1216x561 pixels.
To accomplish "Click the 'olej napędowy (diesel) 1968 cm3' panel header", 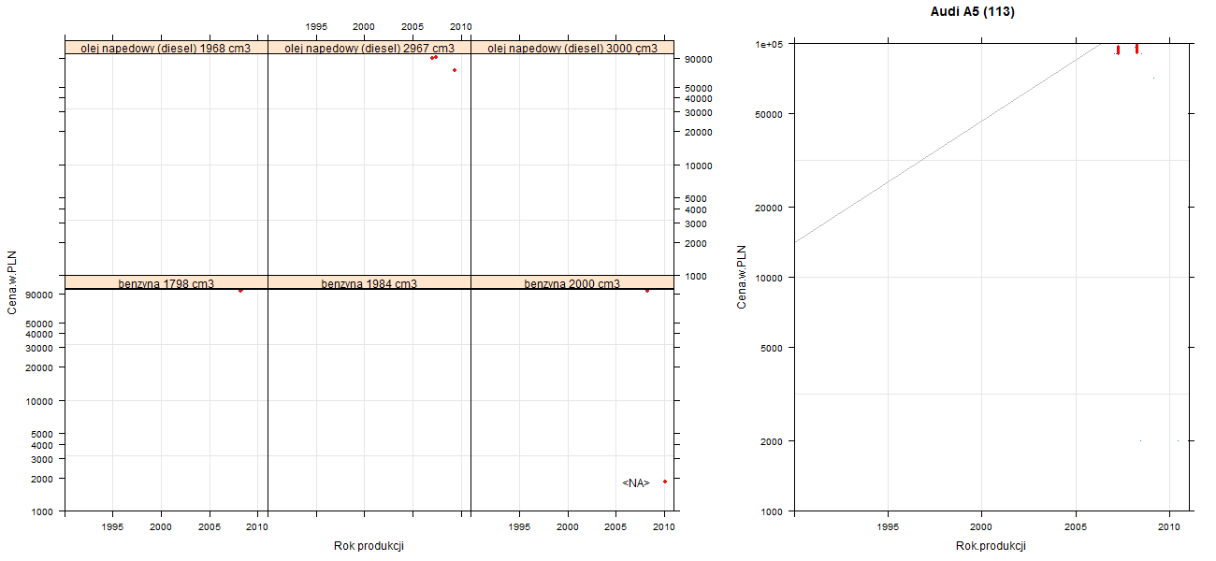I will [x=166, y=48].
